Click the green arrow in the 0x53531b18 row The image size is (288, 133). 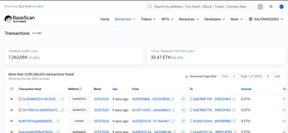point(183,121)
